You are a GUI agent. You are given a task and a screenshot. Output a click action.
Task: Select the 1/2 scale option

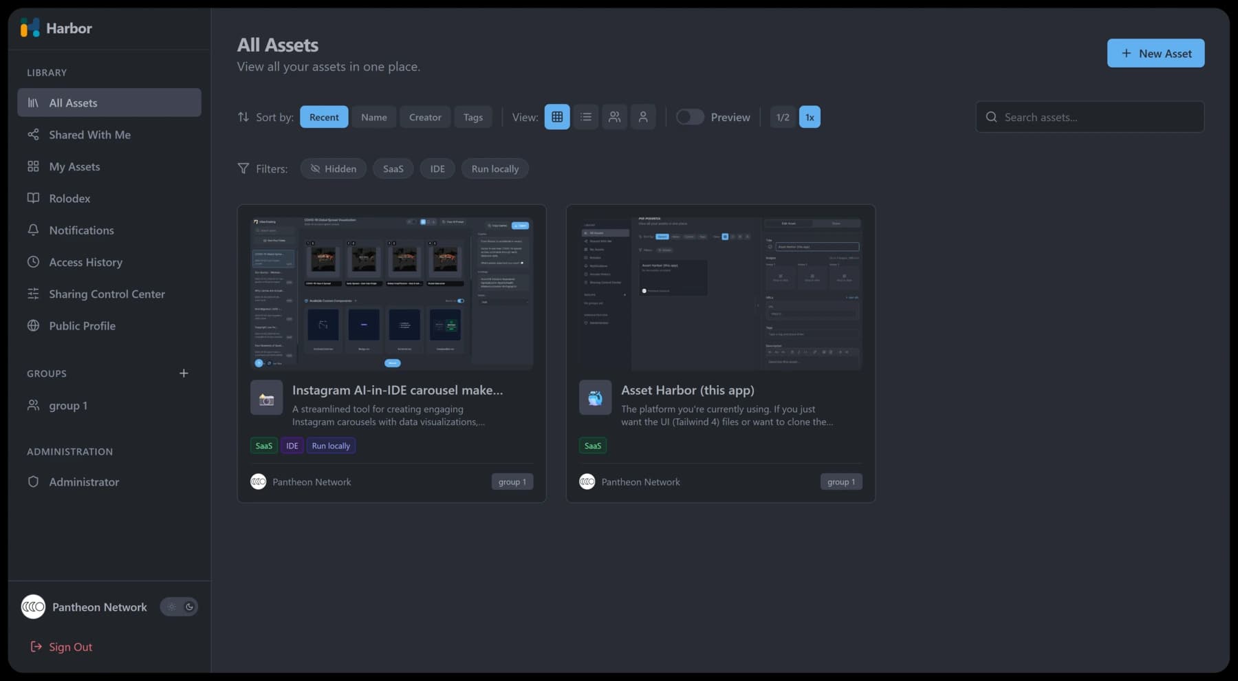(x=782, y=117)
